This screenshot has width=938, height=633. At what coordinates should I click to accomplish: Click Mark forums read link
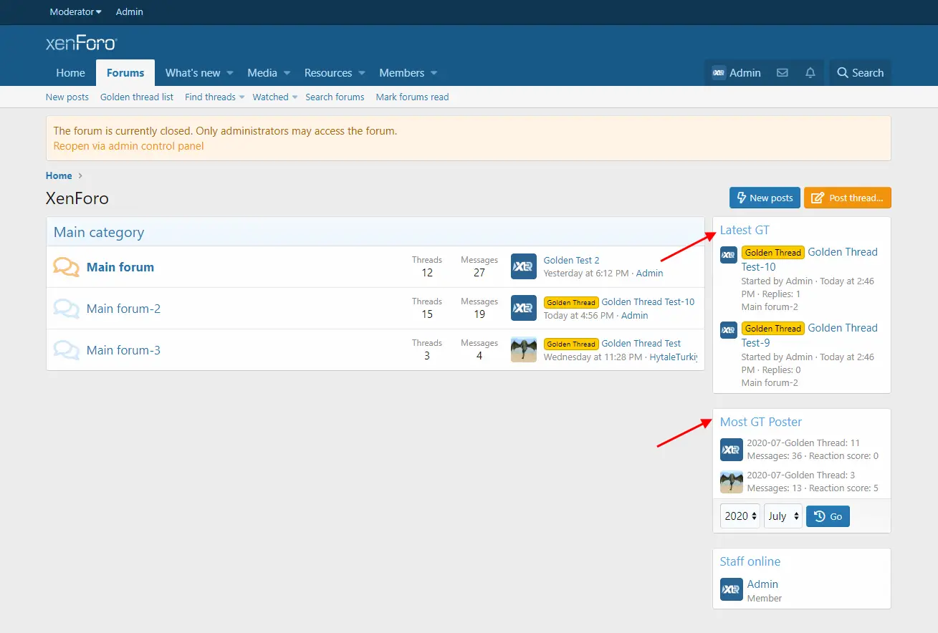[x=412, y=97]
